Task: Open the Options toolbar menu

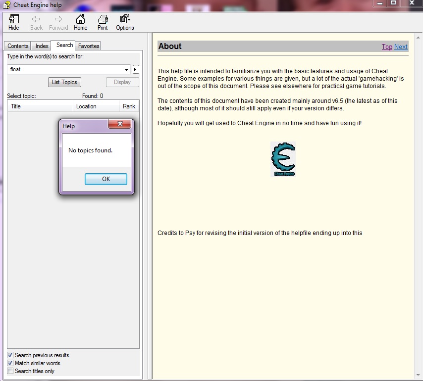Action: pos(124,22)
